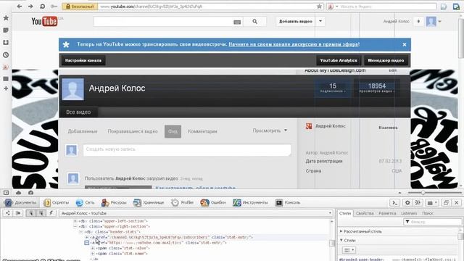
Task: Switch to the Properties side tab
Action: [x=365, y=213]
